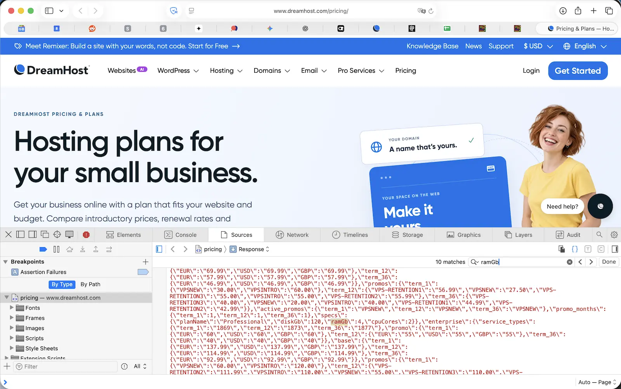Toggle code coverage C icon
Image resolution: width=621 pixels, height=389 pixels.
coord(601,249)
